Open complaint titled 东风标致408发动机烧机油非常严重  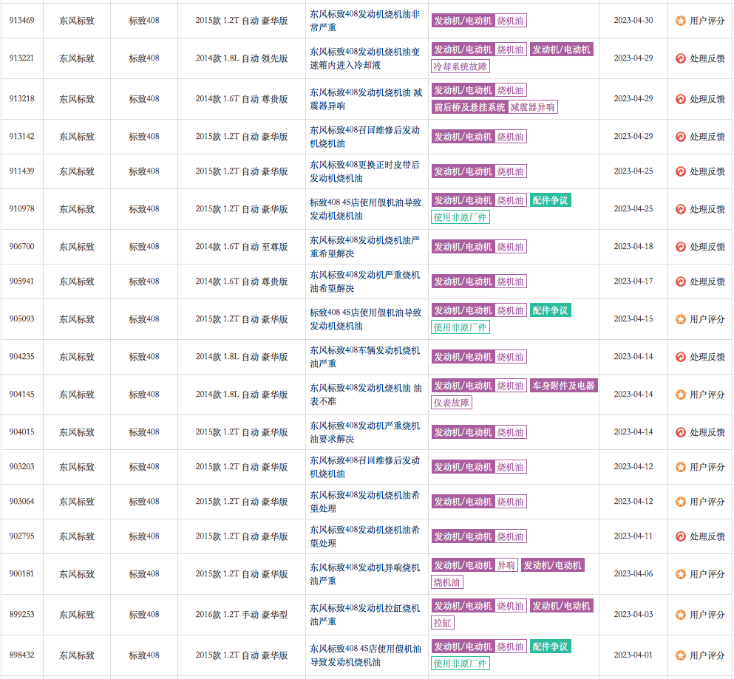coord(364,21)
